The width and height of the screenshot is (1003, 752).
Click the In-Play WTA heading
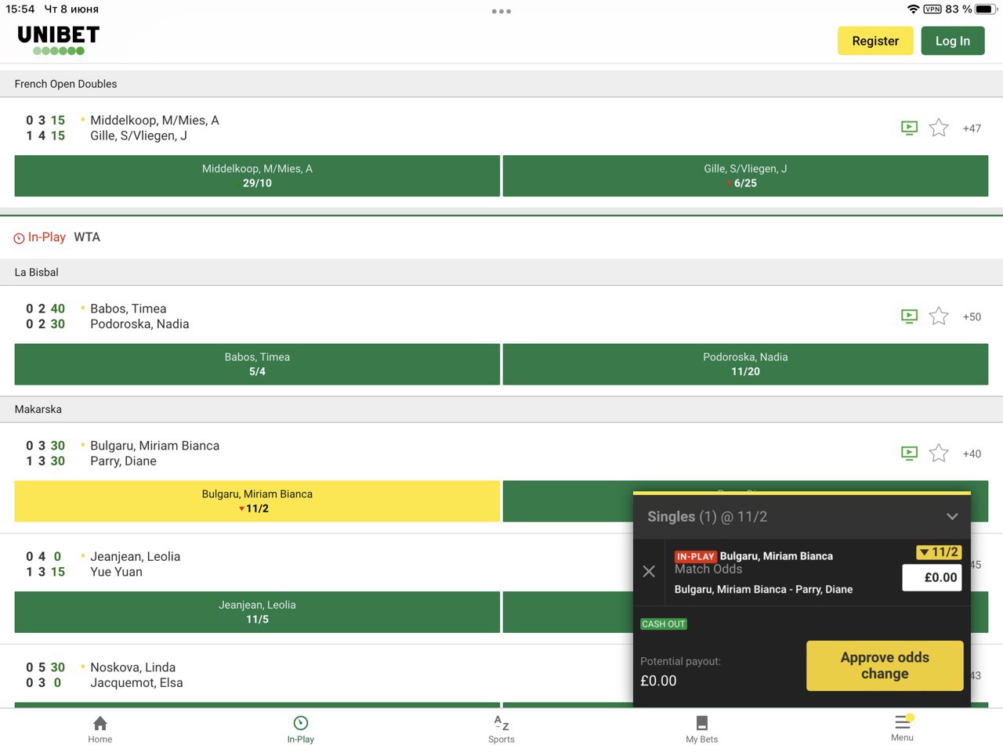[57, 237]
